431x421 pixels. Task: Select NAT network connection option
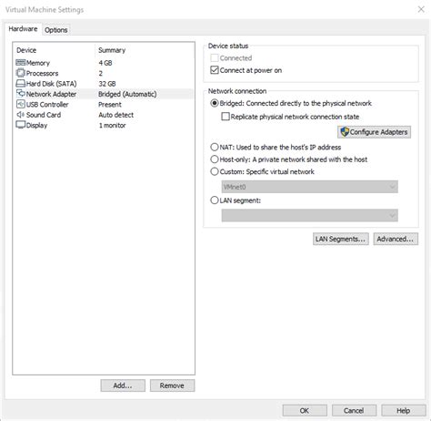click(x=215, y=148)
